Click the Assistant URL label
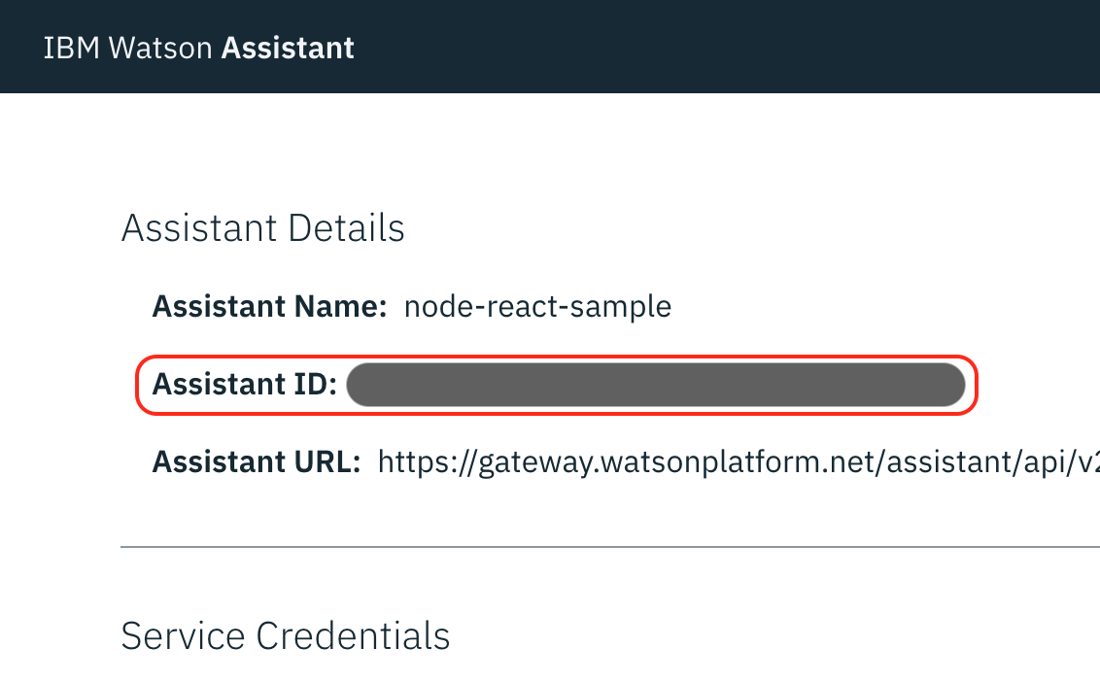This screenshot has height=682, width=1100. click(257, 462)
